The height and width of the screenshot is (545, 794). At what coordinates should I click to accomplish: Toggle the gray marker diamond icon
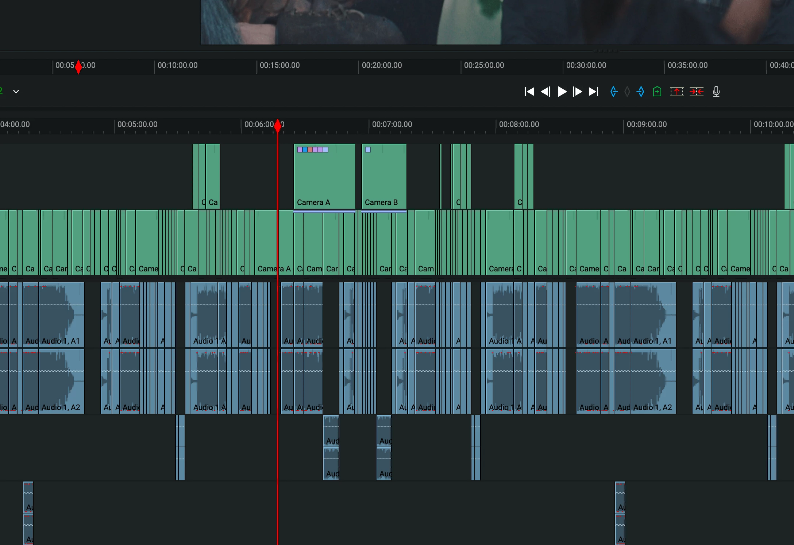627,92
